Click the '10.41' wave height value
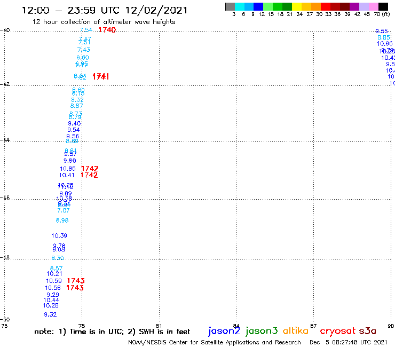Viewport: 395px width, 347px height. click(x=67, y=176)
